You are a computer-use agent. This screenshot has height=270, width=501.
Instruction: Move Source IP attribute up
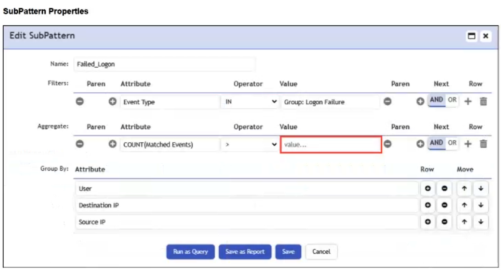click(x=464, y=222)
